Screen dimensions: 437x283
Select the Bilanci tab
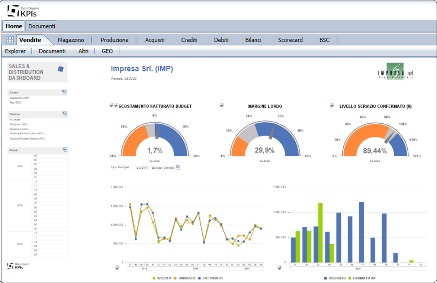tap(253, 40)
